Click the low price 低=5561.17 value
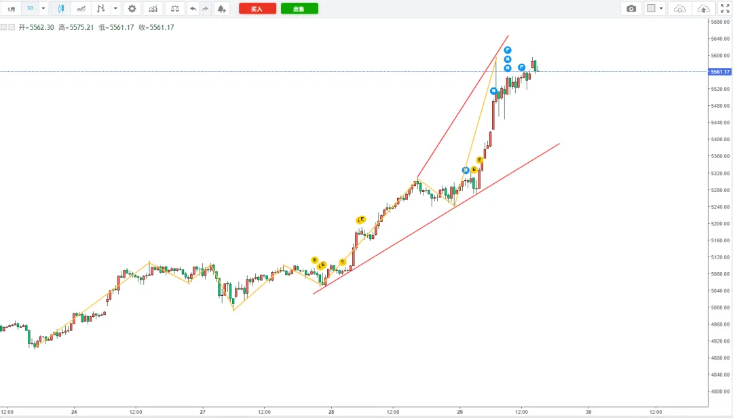 [x=116, y=27]
